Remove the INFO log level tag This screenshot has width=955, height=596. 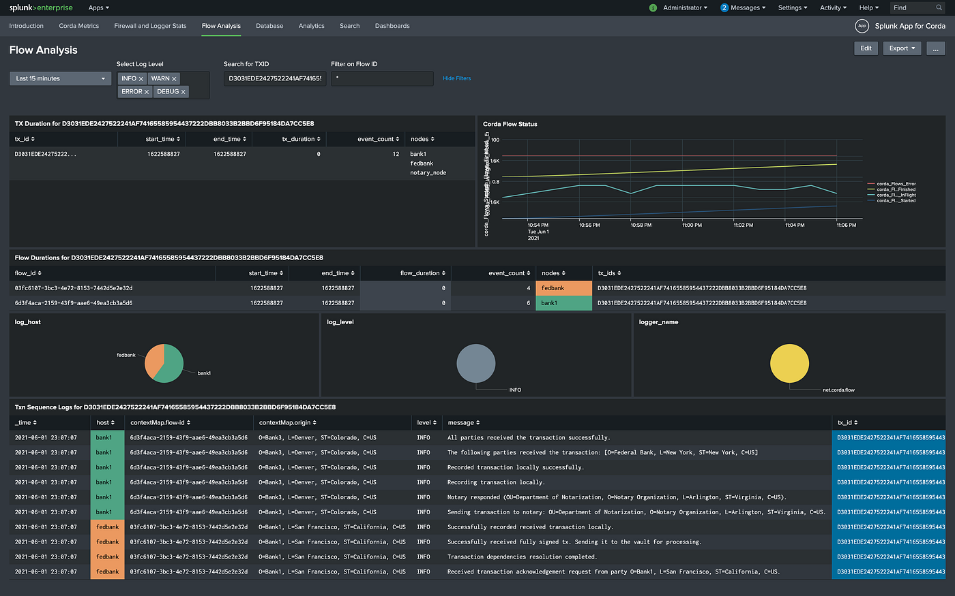tap(141, 79)
